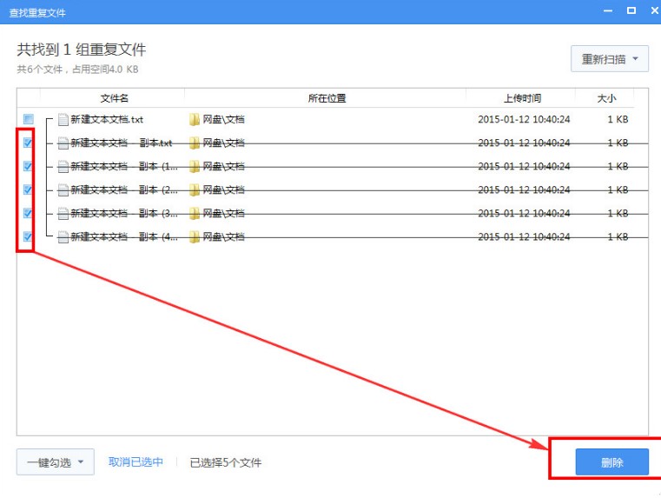
Task: Click the 已选择5个文件 status text
Action: [226, 462]
